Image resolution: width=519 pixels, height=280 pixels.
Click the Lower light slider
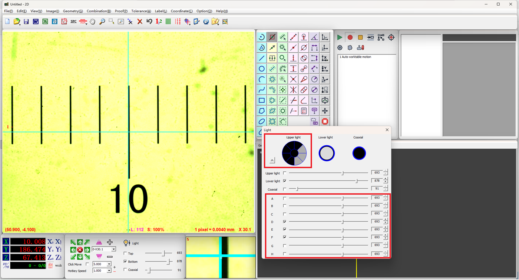[x=328, y=181]
